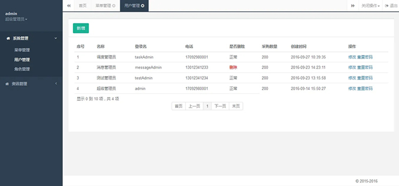Collapse the 系统管理 menu chevron
This screenshot has height=186, width=399.
(55, 39)
